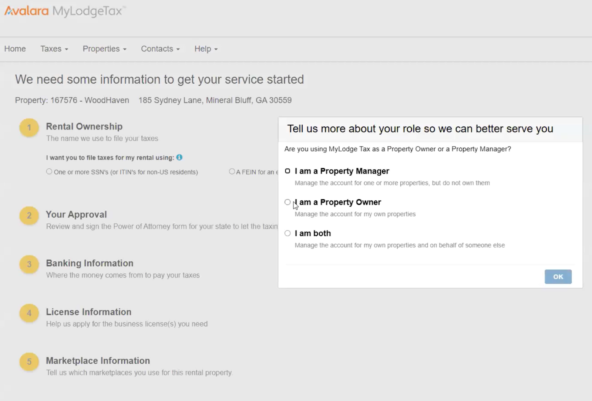The image size is (592, 401).
Task: Select the I am a Property Owner option
Action: click(287, 202)
